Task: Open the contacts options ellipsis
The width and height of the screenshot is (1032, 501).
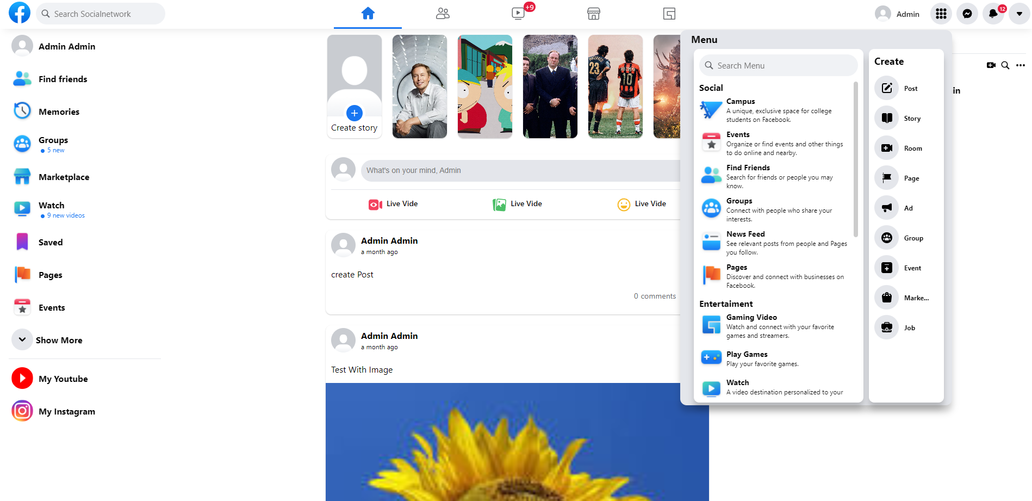Action: pos(1021,65)
